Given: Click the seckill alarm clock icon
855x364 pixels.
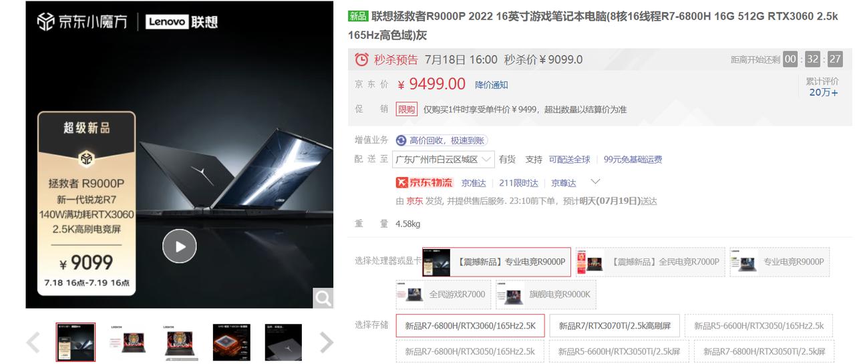Looking at the screenshot, I should point(361,59).
